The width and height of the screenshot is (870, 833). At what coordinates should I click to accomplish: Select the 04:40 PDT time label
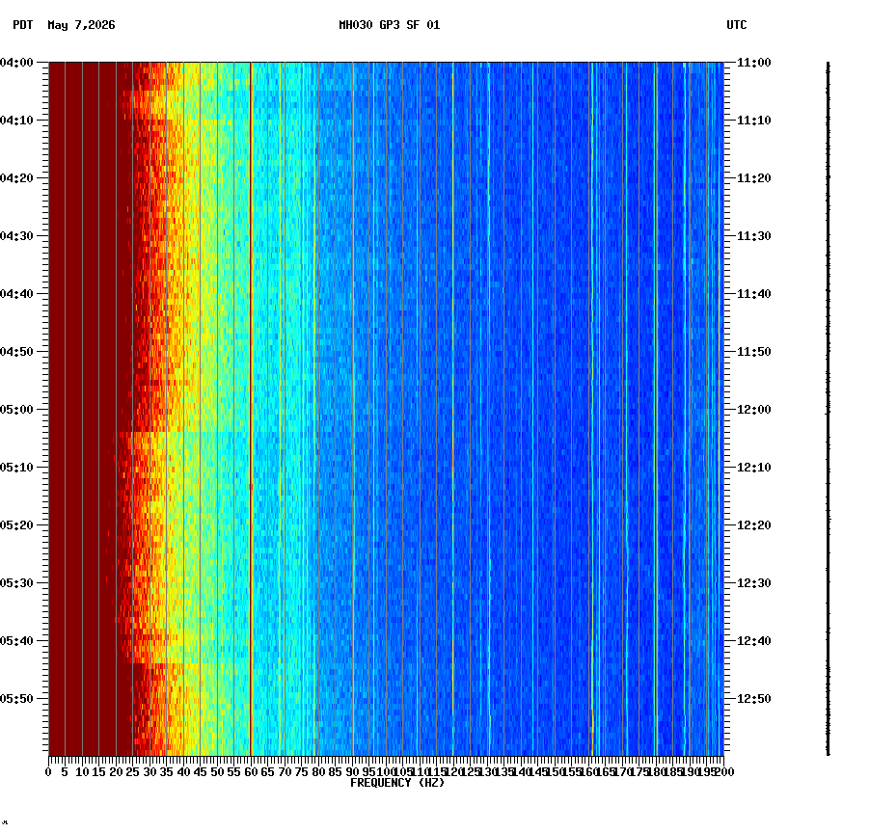click(x=16, y=293)
